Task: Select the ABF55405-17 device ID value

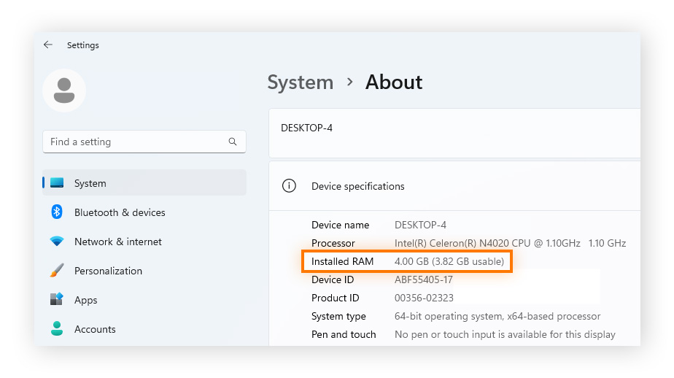Action: (x=423, y=279)
